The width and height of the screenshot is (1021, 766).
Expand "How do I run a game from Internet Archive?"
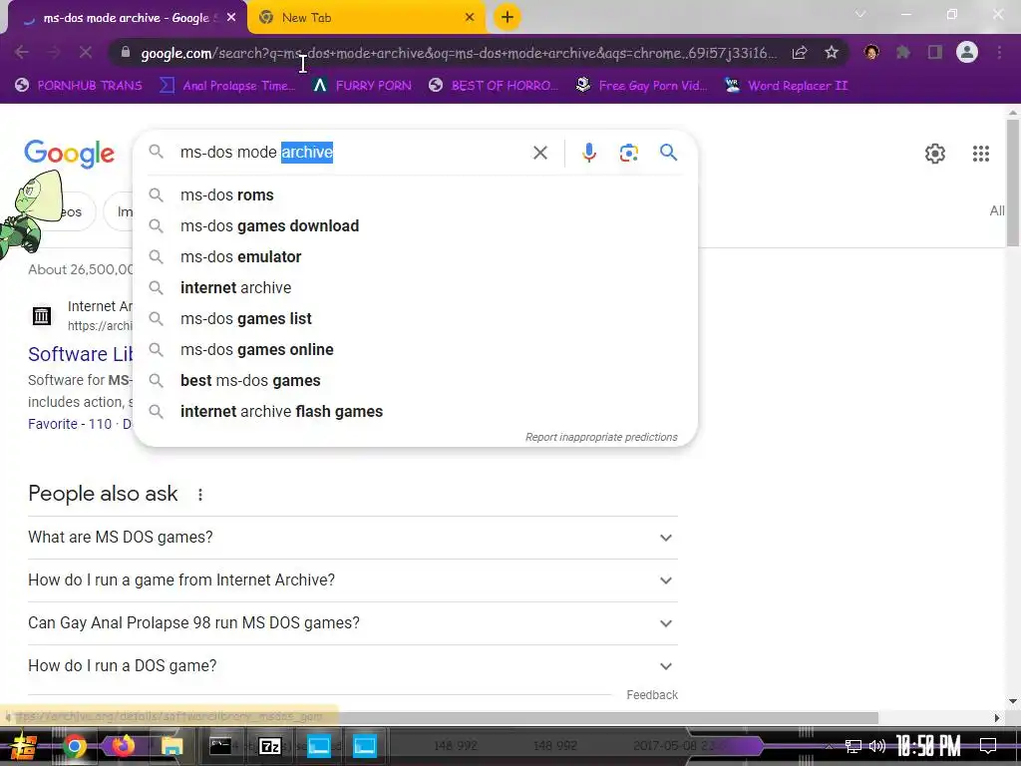352,580
